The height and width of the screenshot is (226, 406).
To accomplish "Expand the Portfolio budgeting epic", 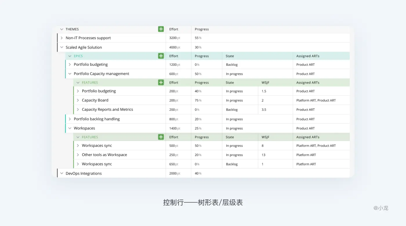I will tap(70, 65).
